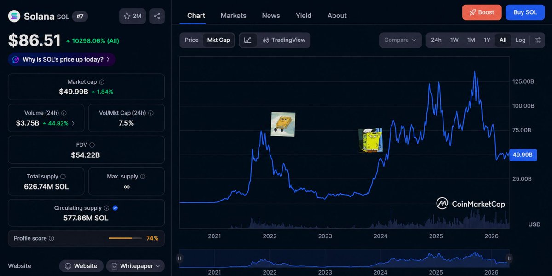Click 7.5% Vol/Mkt Cap value
Screen dimensions: 552x276
[126, 123]
